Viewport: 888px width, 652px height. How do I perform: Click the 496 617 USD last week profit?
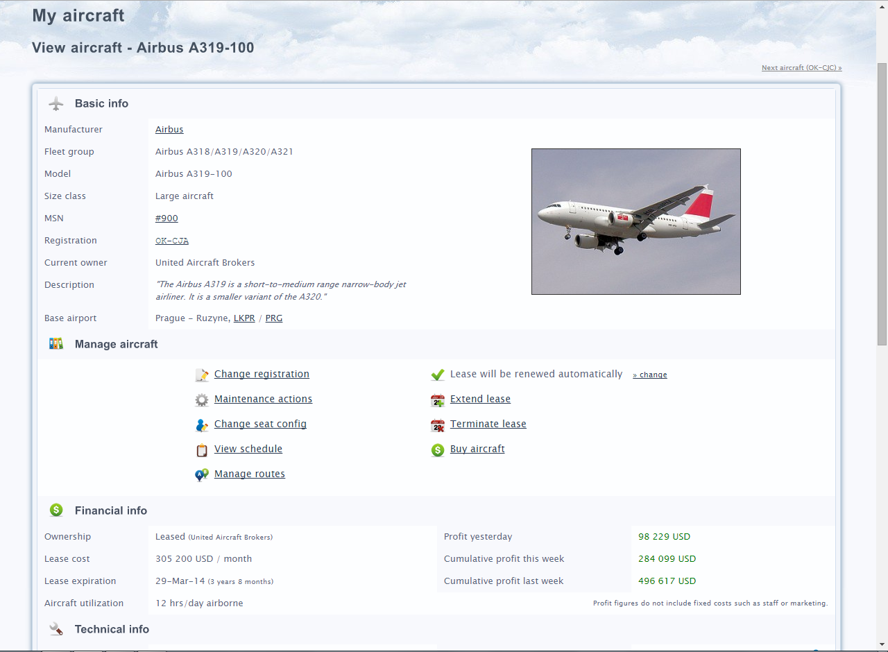(x=667, y=581)
